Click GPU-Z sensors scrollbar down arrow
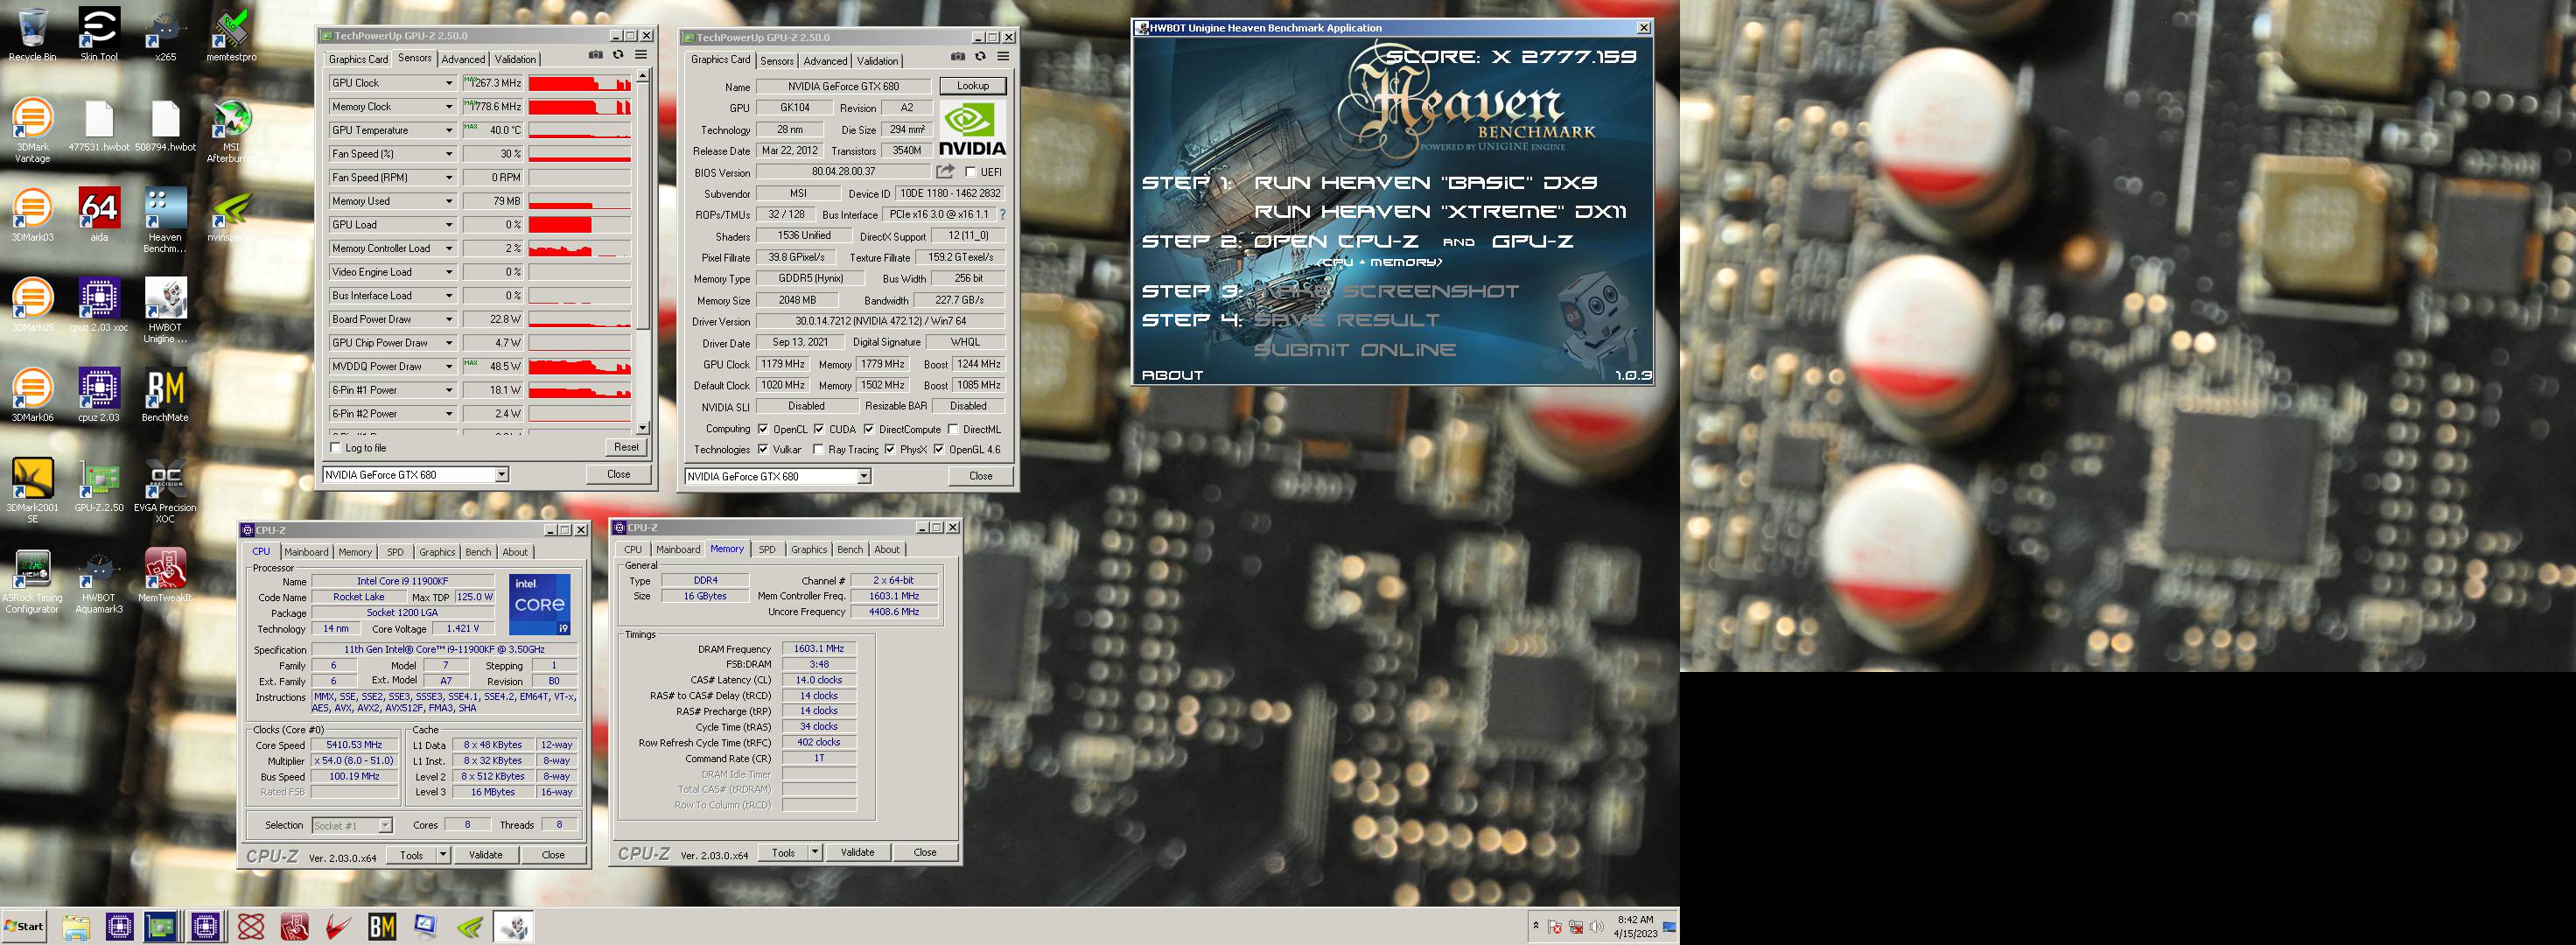2576x945 pixels. (643, 427)
